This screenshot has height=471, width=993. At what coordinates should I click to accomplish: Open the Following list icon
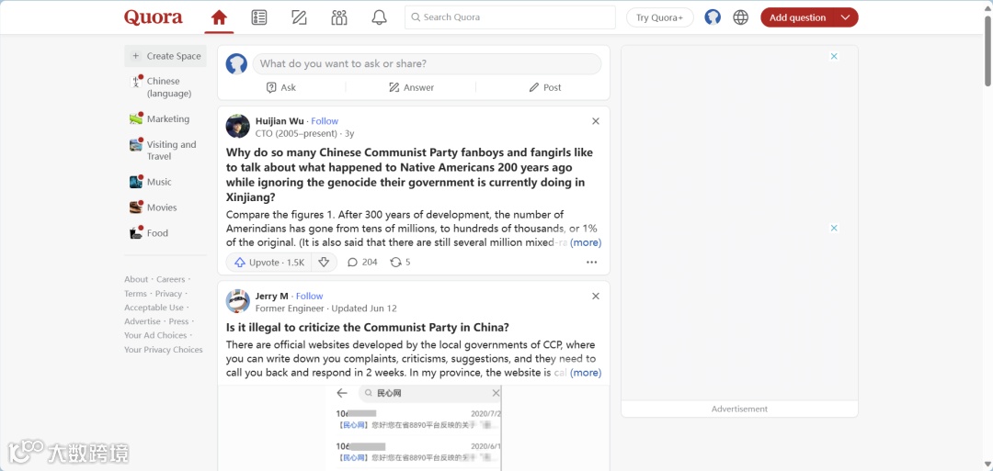[259, 17]
